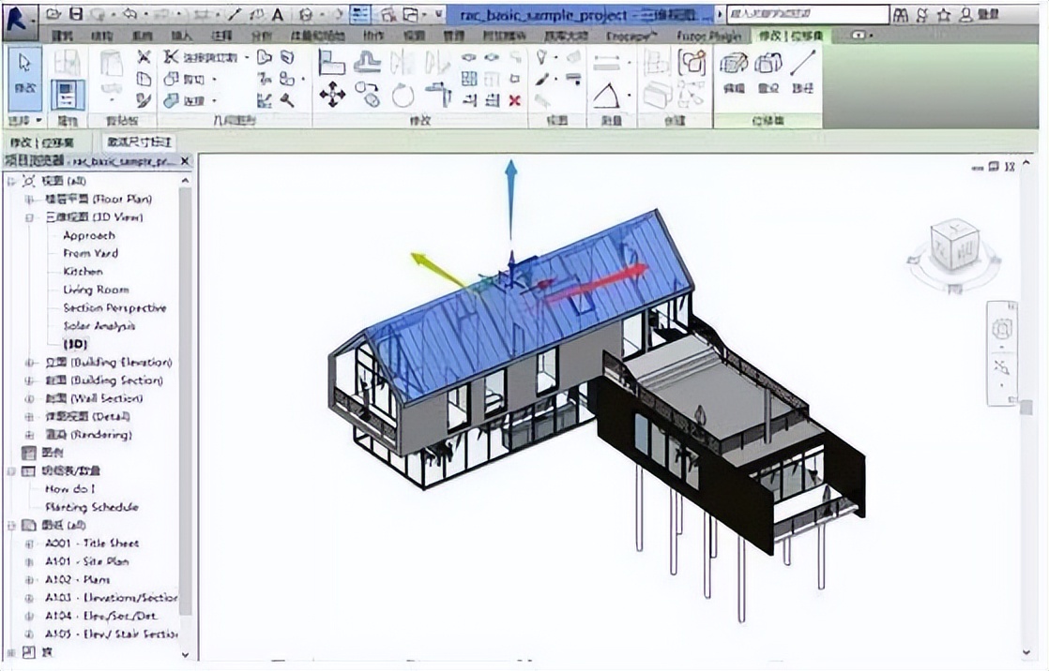The image size is (1049, 671).
Task: Collapse the 3D View tree node
Action: (29, 217)
